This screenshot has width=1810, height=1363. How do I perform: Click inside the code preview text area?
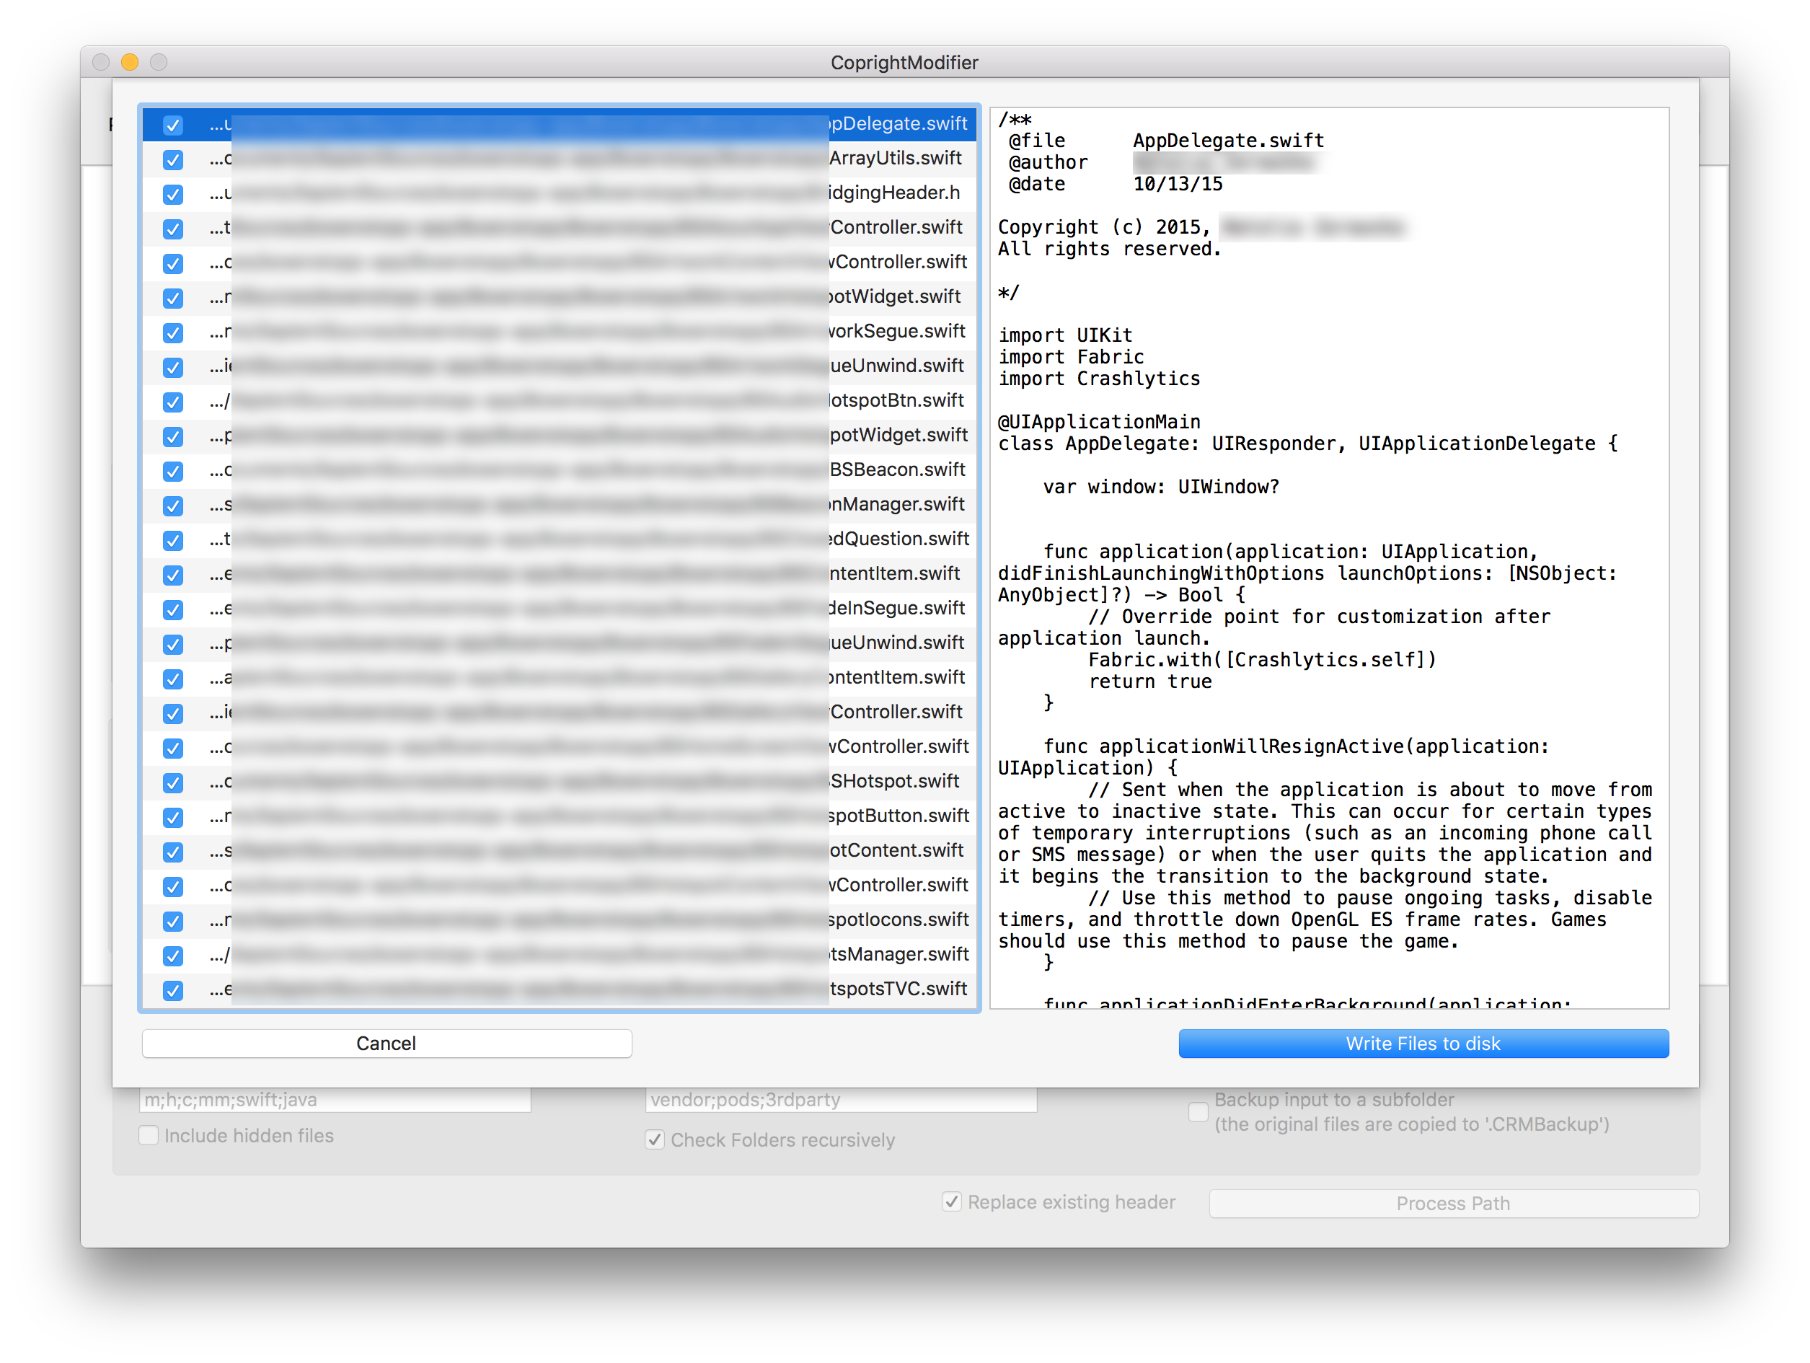pos(1328,556)
